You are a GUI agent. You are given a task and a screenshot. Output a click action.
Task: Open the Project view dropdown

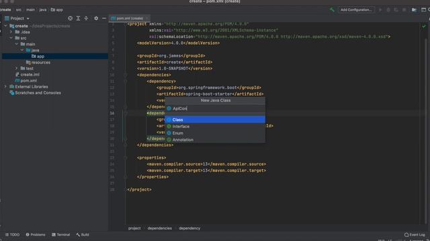point(17,18)
